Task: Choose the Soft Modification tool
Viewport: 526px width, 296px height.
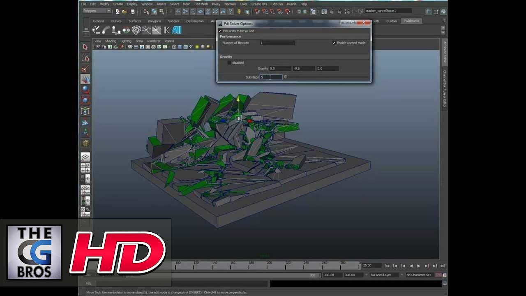Action: pos(85,122)
